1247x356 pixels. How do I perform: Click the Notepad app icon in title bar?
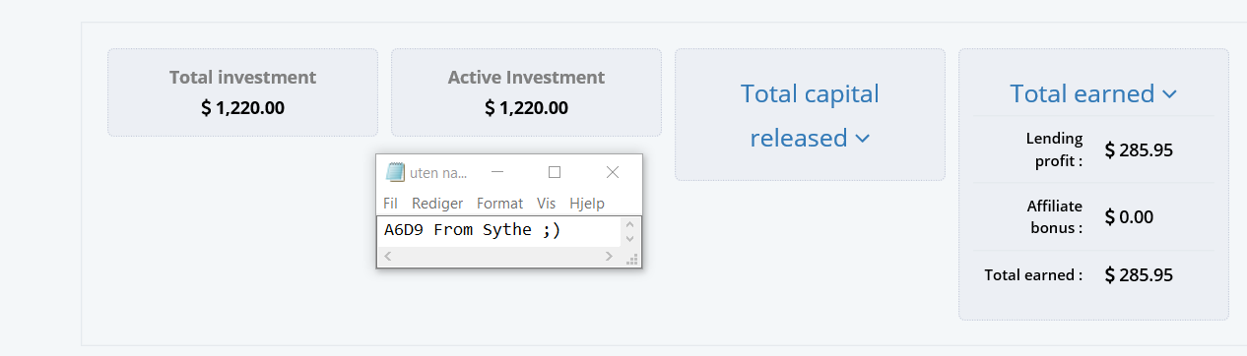[x=395, y=172]
